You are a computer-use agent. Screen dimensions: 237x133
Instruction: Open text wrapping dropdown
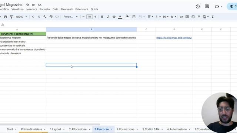coord(166,17)
